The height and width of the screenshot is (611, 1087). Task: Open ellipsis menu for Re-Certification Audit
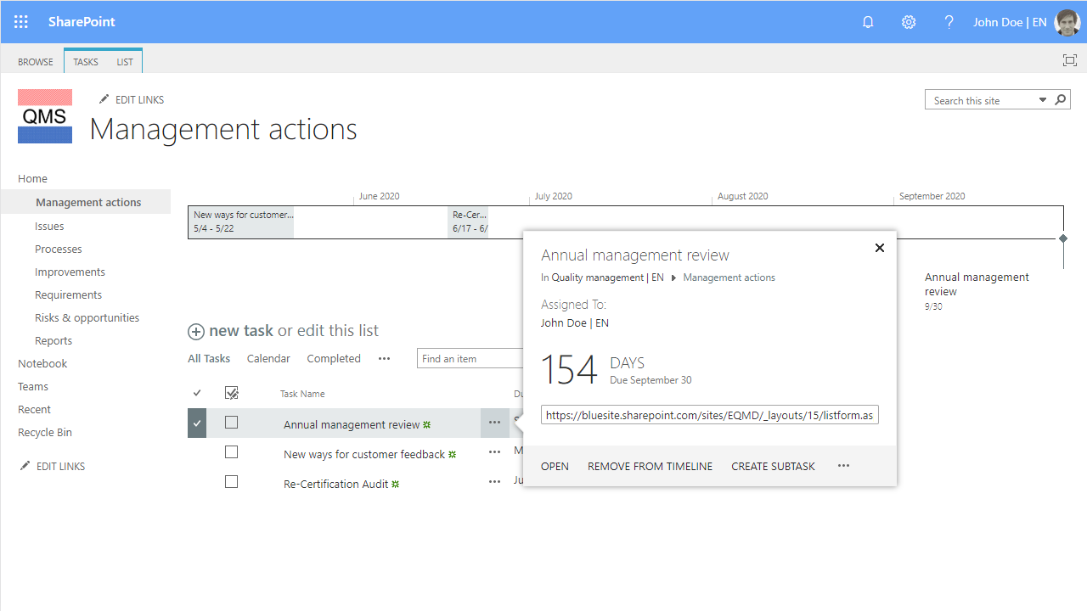coord(494,481)
